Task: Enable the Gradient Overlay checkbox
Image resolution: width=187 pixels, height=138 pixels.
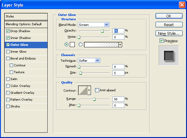Action: [8, 93]
